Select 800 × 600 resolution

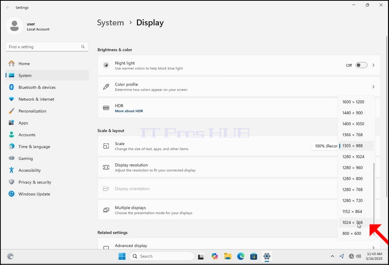click(x=356, y=233)
